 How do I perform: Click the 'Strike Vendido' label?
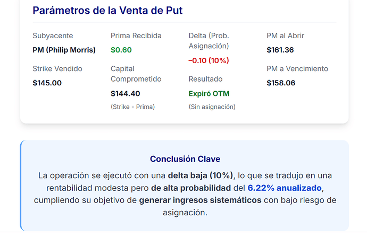point(57,68)
